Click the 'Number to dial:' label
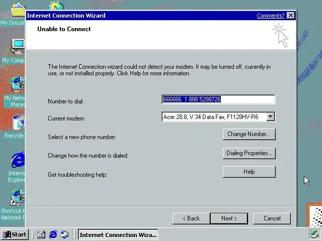The width and height of the screenshot is (322, 241). coord(66,101)
